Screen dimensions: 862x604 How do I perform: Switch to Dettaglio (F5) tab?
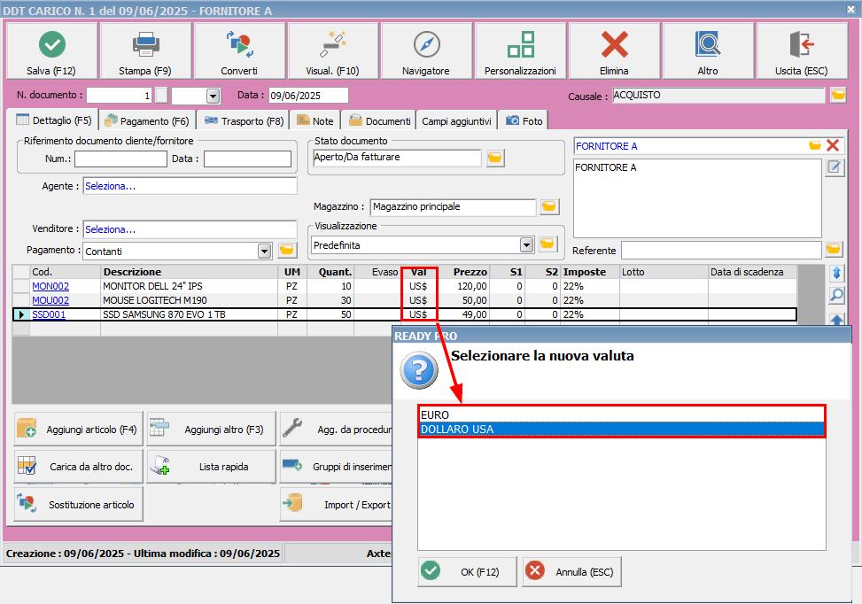(53, 120)
